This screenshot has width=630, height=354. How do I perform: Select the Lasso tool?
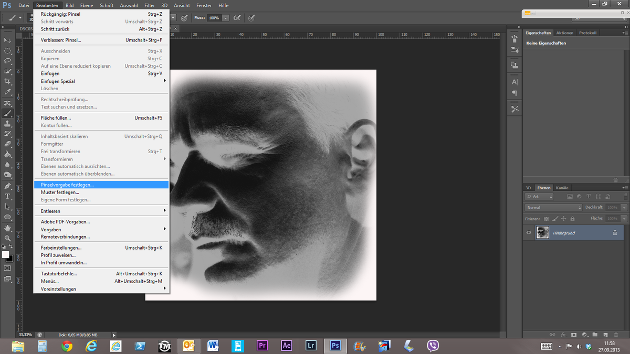pyautogui.click(x=7, y=61)
